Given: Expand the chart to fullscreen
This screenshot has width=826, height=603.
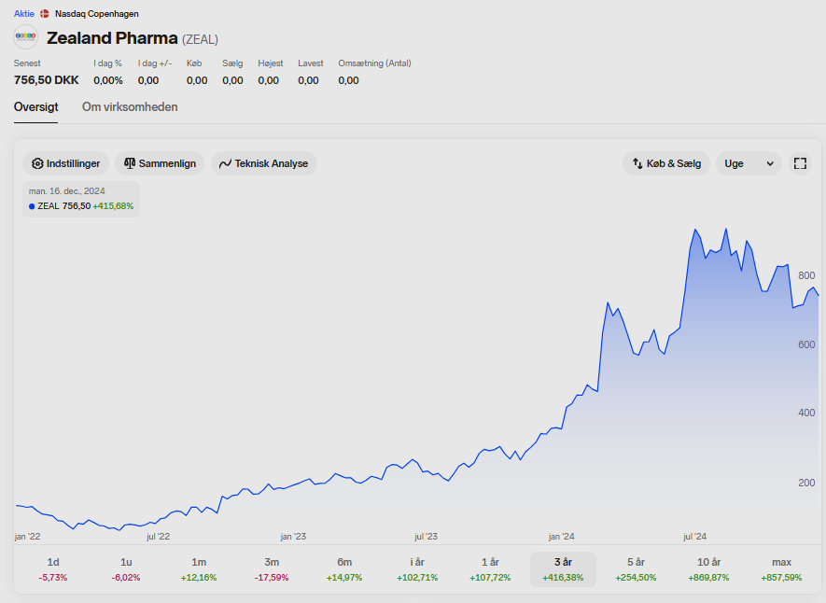Looking at the screenshot, I should [x=800, y=163].
